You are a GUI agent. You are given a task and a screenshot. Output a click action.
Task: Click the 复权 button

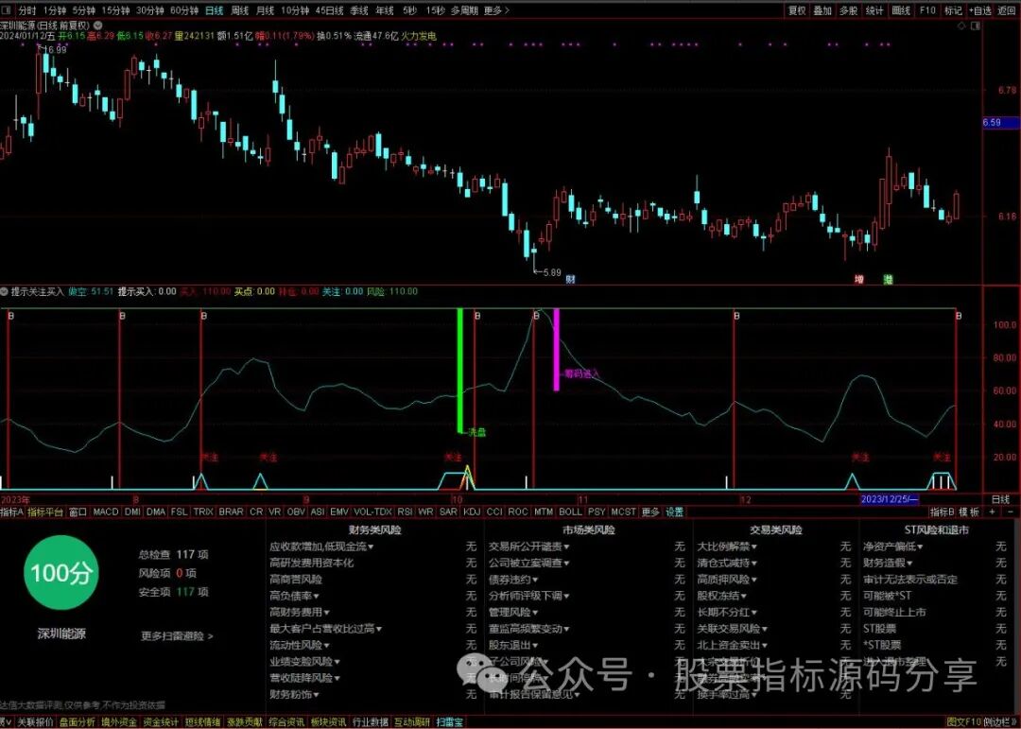tap(797, 10)
